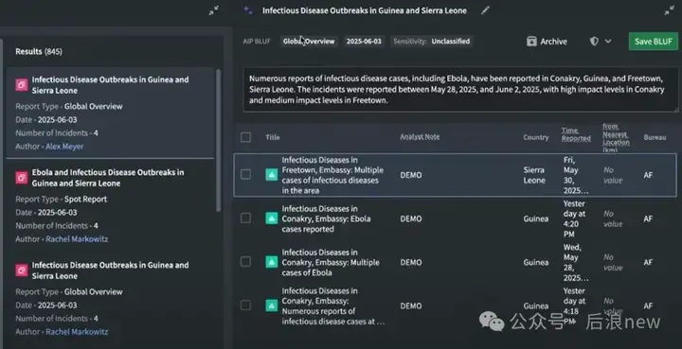Open author link Alex Meyer
This screenshot has width=682, height=349.
click(64, 147)
